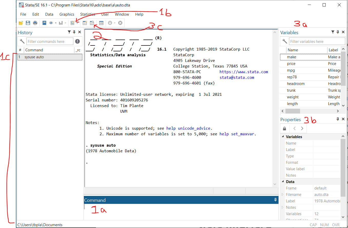Open the Statistics menu
348x228 pixels.
[87, 14]
